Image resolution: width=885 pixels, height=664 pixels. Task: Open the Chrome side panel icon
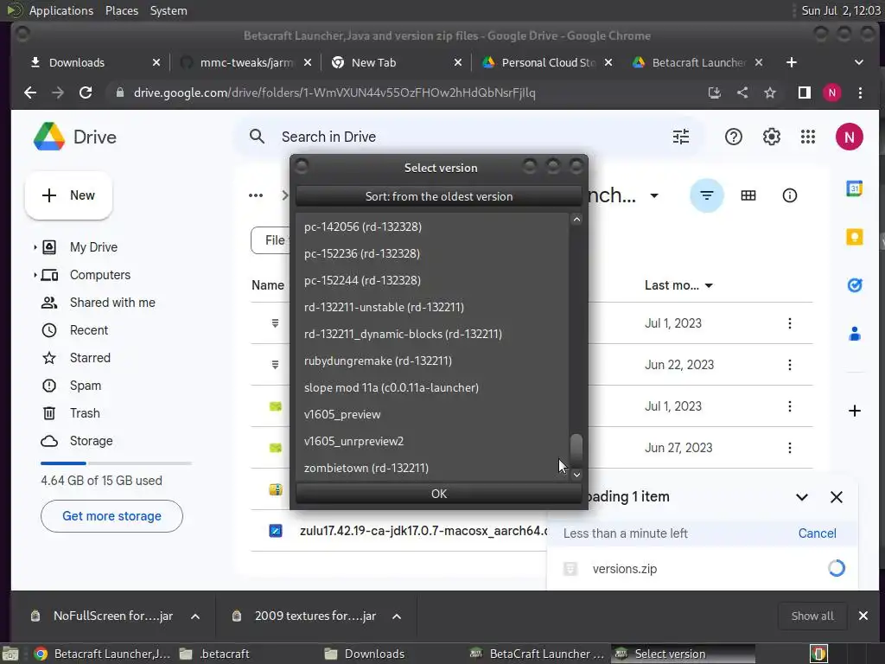[x=805, y=93]
